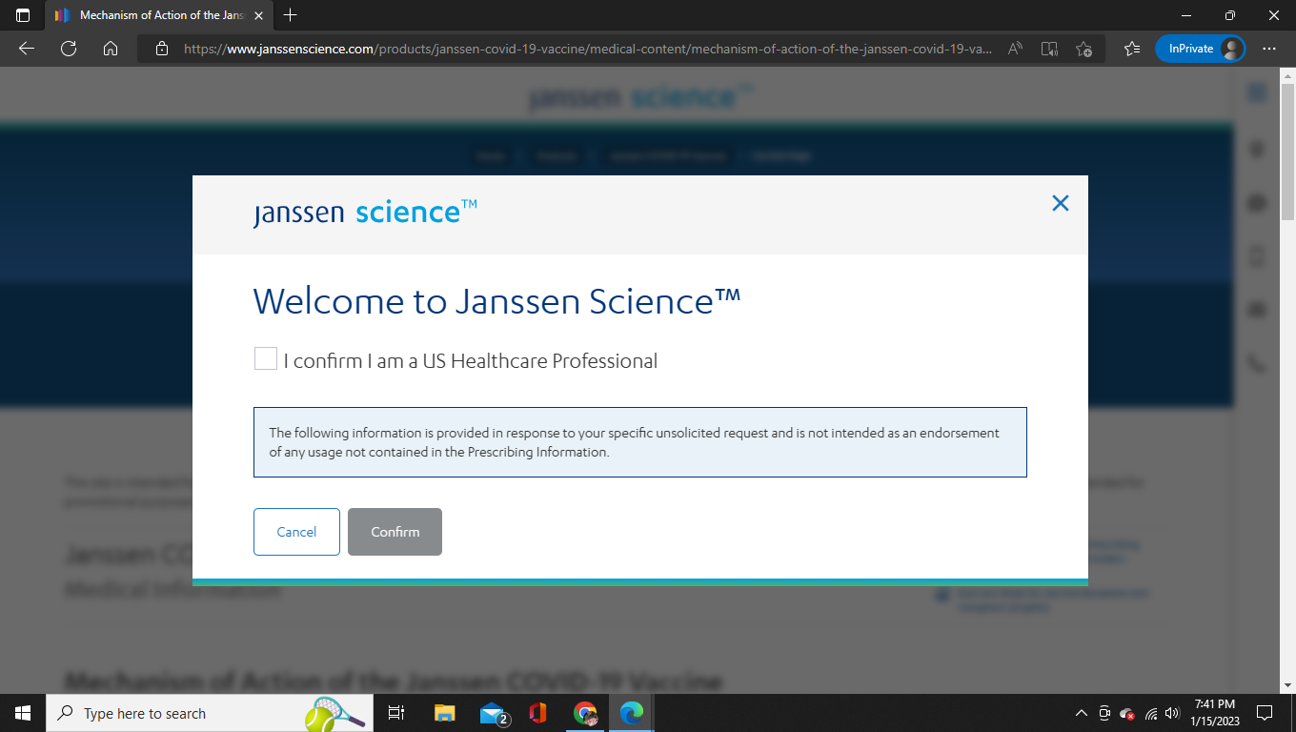Switch to Microsoft Edge on the taskbar
The height and width of the screenshot is (732, 1296).
(x=631, y=713)
